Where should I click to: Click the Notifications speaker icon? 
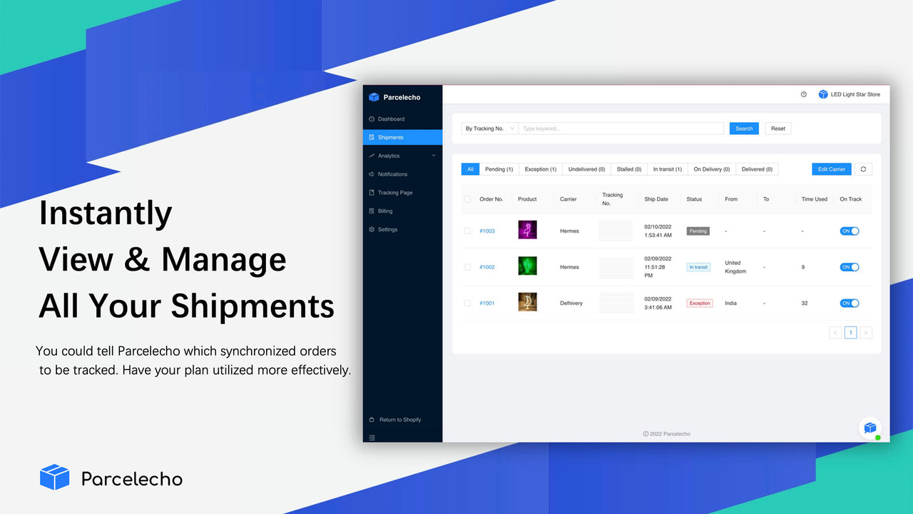tap(372, 174)
